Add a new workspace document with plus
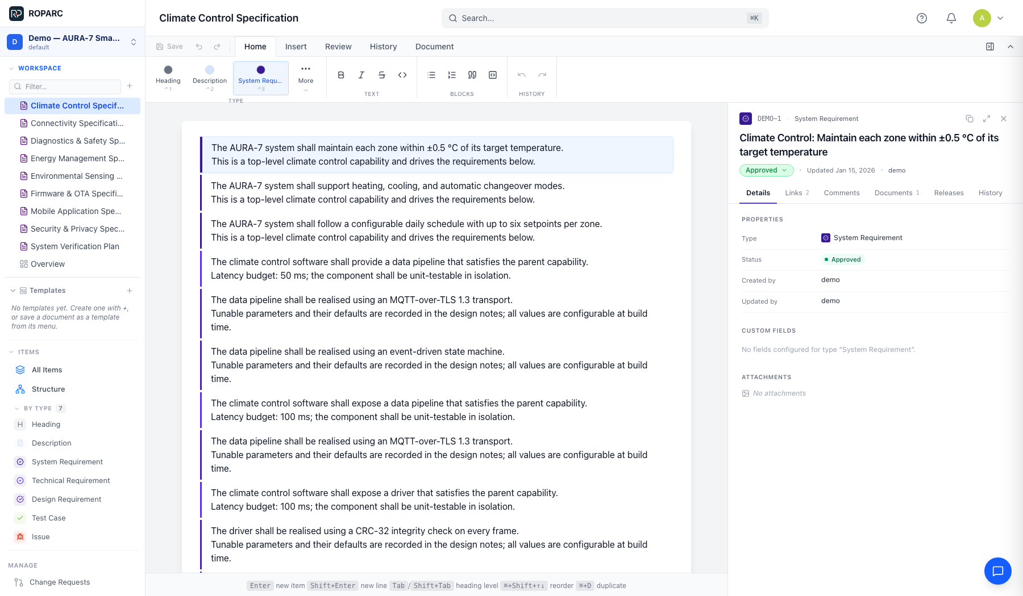The image size is (1023, 596). pyautogui.click(x=130, y=86)
